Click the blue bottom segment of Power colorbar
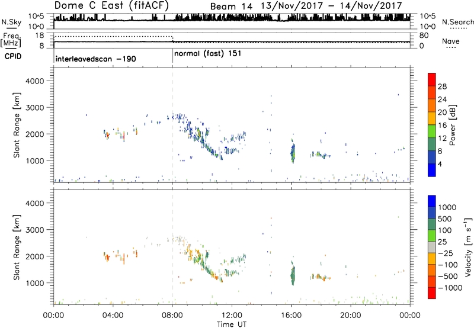 (x=432, y=170)
